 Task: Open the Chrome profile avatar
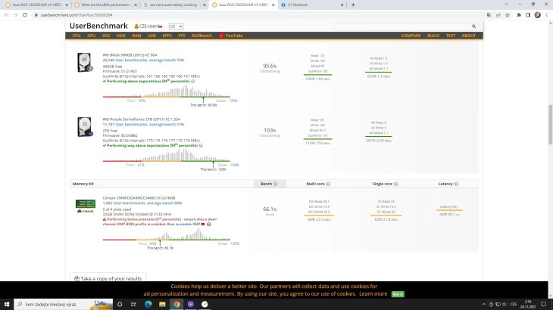[x=538, y=15]
